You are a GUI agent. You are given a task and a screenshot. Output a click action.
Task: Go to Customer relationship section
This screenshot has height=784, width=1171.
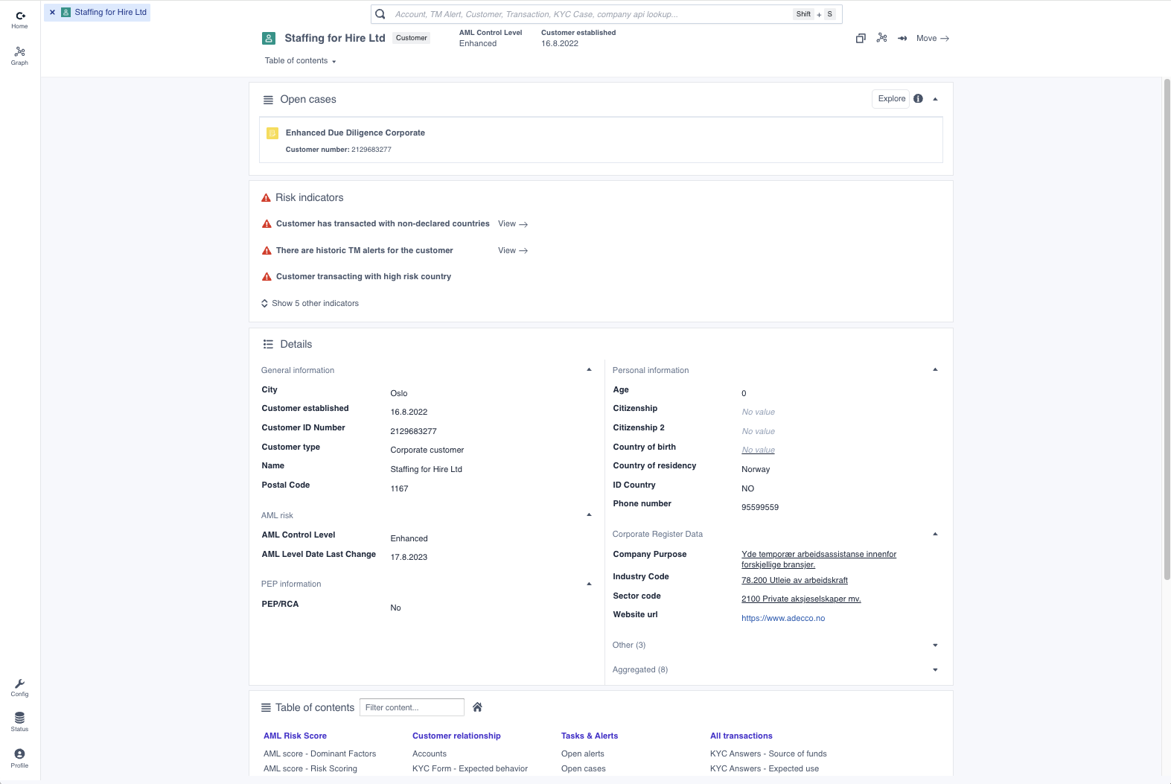[456, 736]
